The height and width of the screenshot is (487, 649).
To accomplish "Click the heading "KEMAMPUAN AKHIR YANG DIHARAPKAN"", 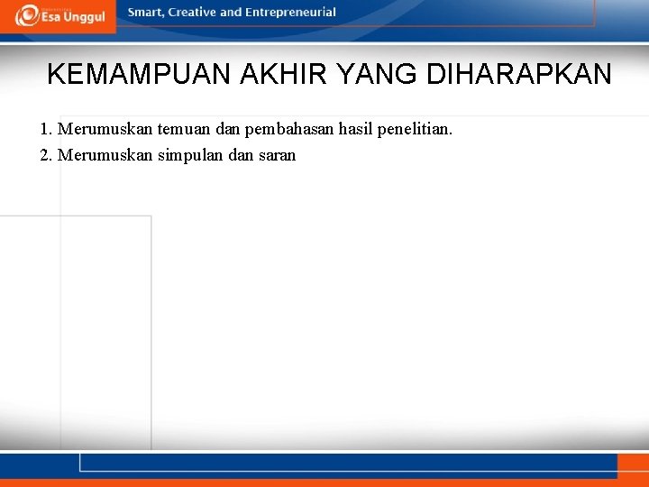I will (330, 74).
